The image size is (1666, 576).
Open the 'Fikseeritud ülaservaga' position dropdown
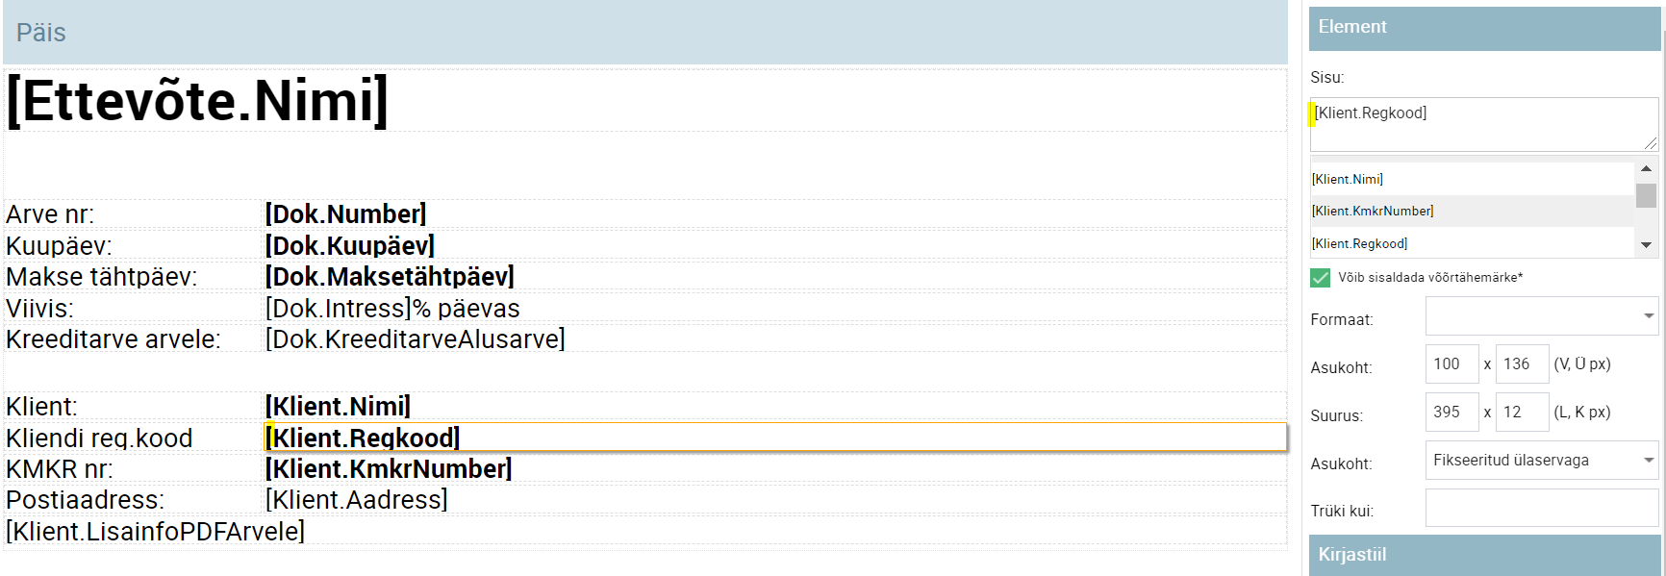pos(1542,460)
